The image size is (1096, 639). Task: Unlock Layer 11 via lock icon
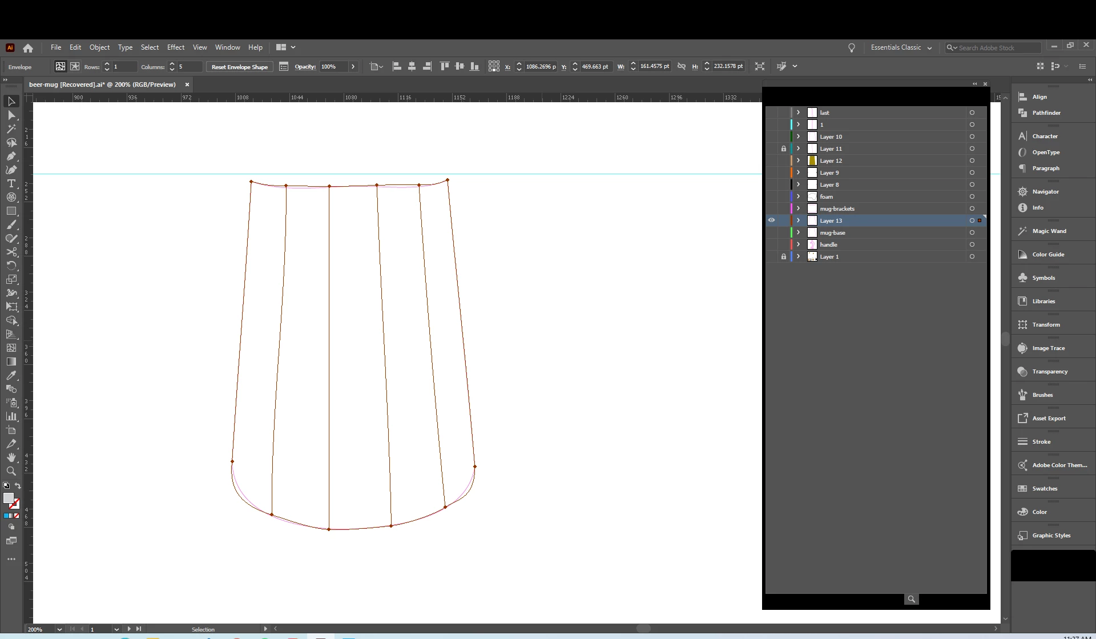[784, 148]
